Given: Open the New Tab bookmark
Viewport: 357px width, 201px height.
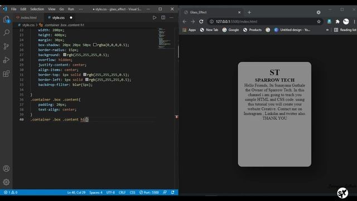Looking at the screenshot, I should coord(209,30).
